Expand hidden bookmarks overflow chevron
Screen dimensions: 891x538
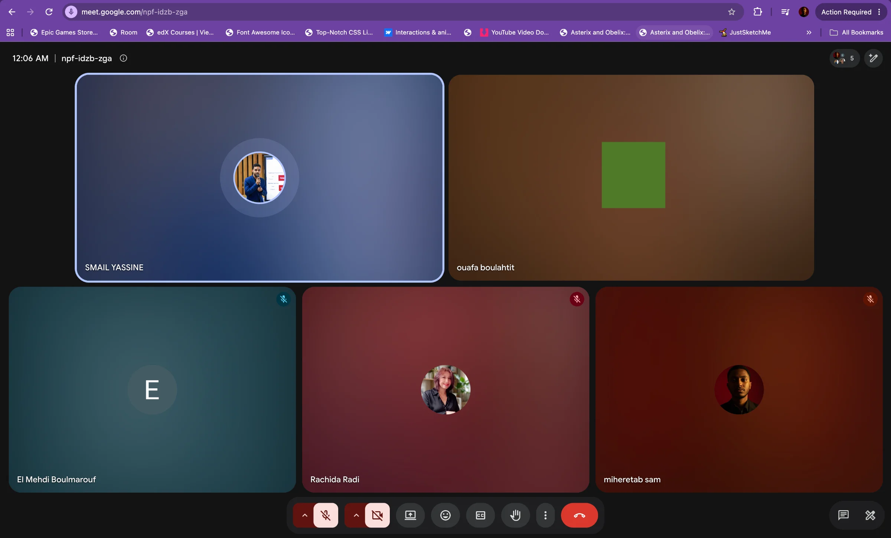(809, 32)
